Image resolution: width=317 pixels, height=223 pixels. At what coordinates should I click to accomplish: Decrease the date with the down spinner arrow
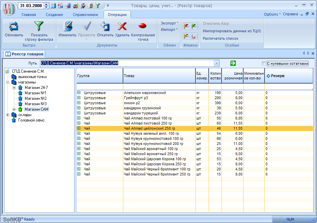[x=46, y=7]
